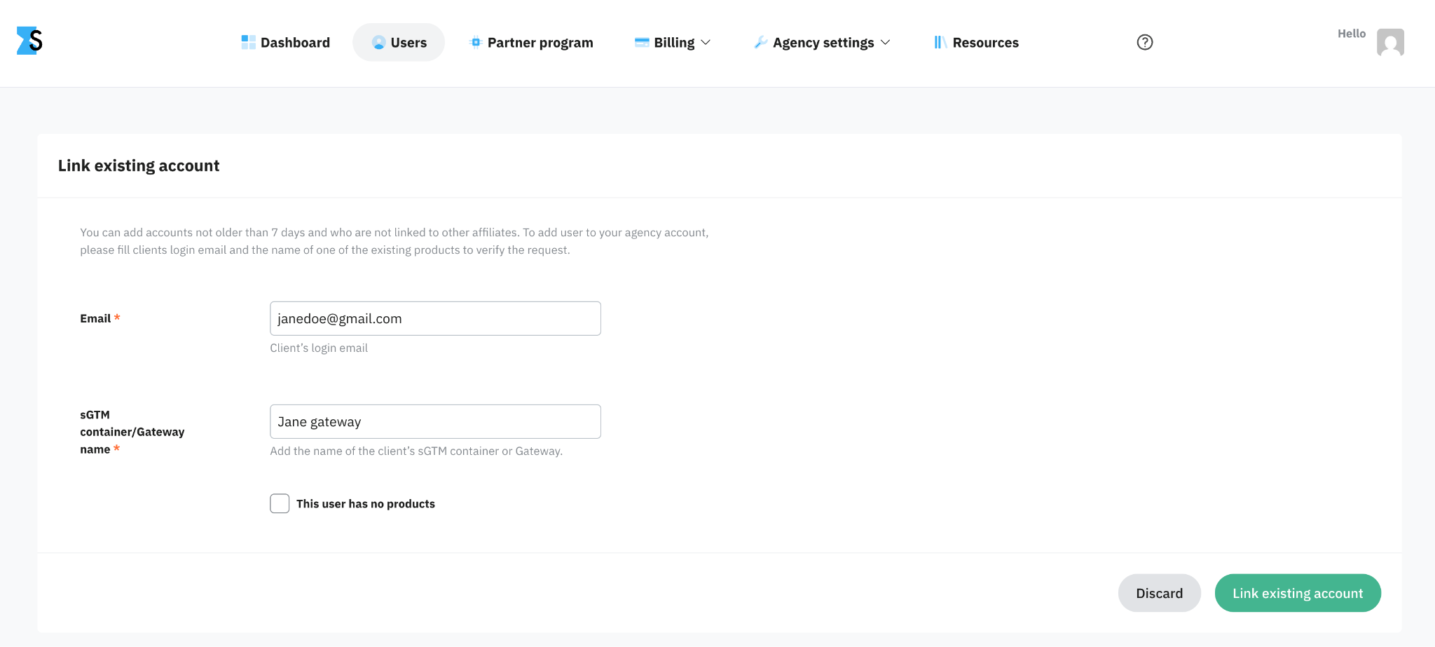Open the Resources menu label

[x=985, y=43]
